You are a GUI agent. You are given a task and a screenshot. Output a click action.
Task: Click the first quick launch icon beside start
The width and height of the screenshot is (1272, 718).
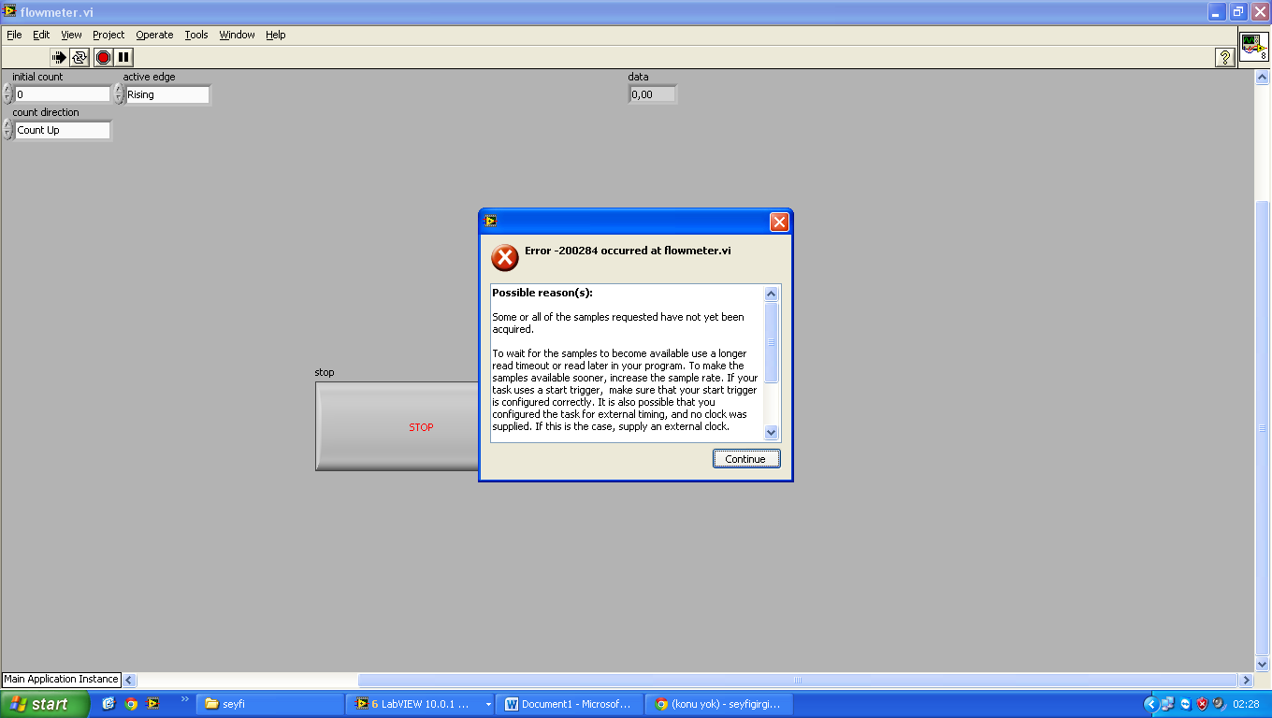pos(108,704)
